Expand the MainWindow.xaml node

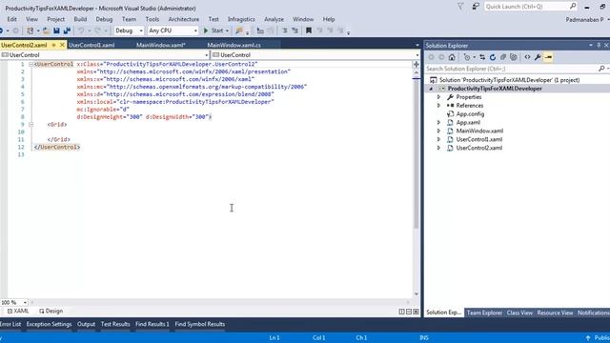pyautogui.click(x=438, y=131)
